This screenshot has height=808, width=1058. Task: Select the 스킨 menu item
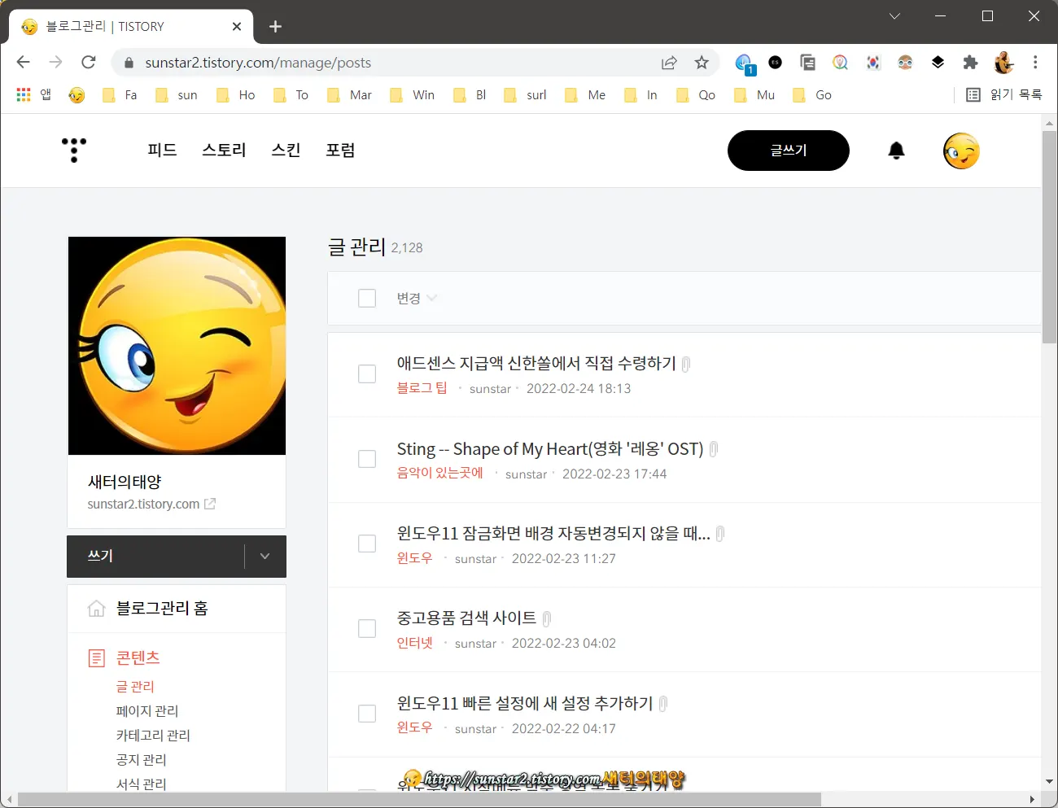[x=286, y=151]
